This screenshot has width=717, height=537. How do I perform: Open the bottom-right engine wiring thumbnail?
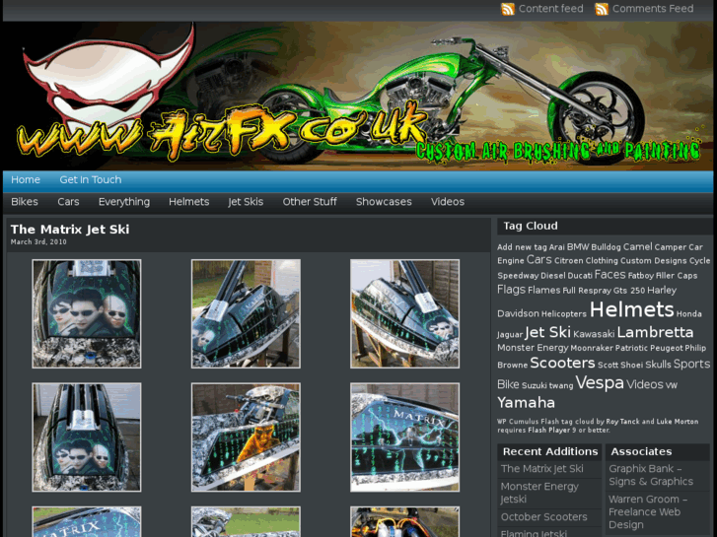(404, 521)
